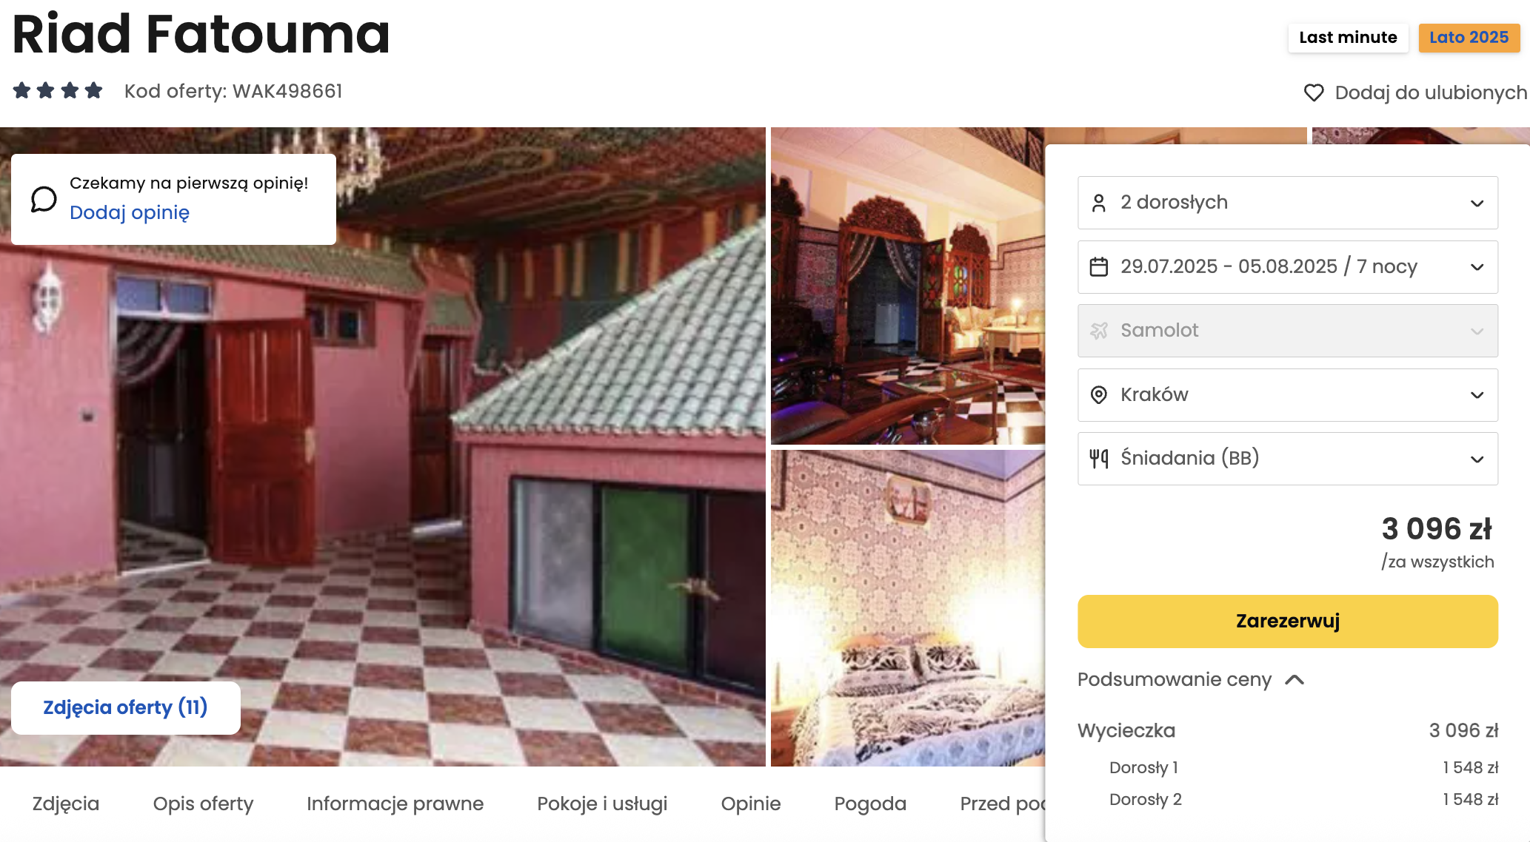The height and width of the screenshot is (842, 1530).
Task: Click the speech bubble review icon
Action: [44, 199]
